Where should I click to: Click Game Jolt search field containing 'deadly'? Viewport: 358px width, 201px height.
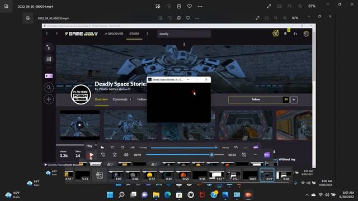pos(184,33)
